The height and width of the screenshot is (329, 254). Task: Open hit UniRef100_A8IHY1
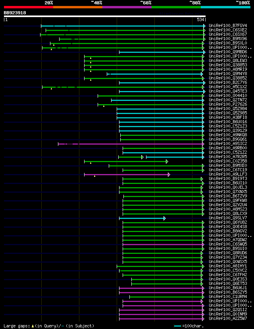(228, 266)
